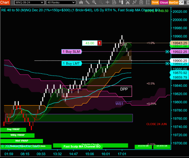Click the Mnt VWAP green label
Screen dimensions: 189x158
[22, 141]
